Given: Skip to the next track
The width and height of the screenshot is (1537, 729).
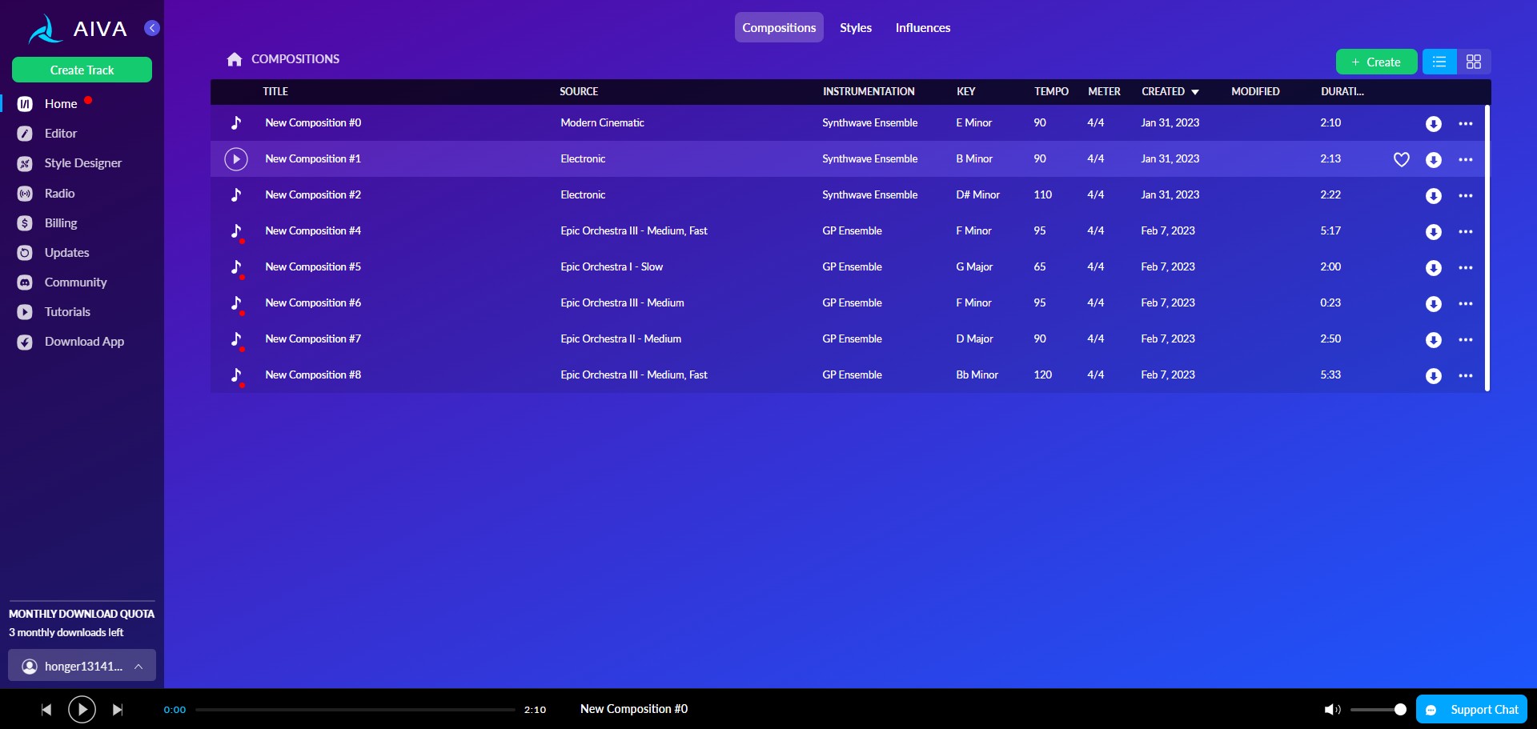Looking at the screenshot, I should [118, 710].
